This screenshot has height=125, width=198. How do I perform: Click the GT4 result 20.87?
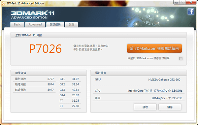(76, 95)
